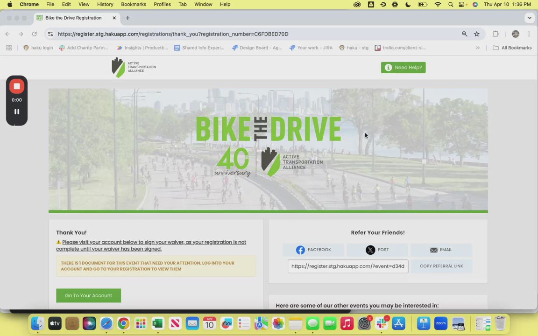The height and width of the screenshot is (336, 538).
Task: Open the Design Board - Ag... bookmark
Action: (x=257, y=48)
